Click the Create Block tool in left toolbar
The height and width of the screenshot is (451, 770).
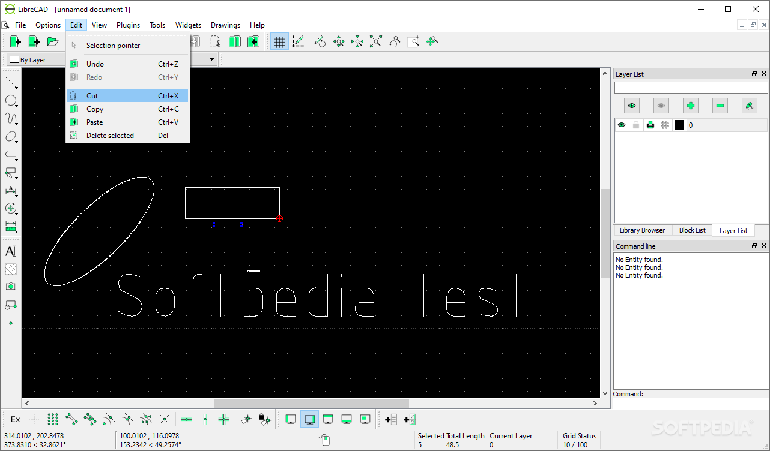pos(11,305)
